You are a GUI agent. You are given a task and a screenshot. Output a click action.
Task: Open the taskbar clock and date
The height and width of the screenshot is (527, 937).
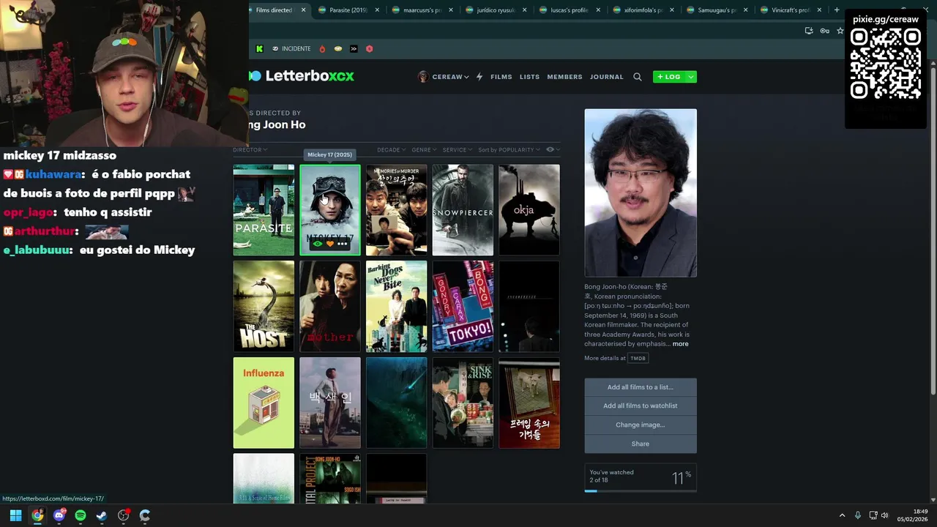coord(913,515)
